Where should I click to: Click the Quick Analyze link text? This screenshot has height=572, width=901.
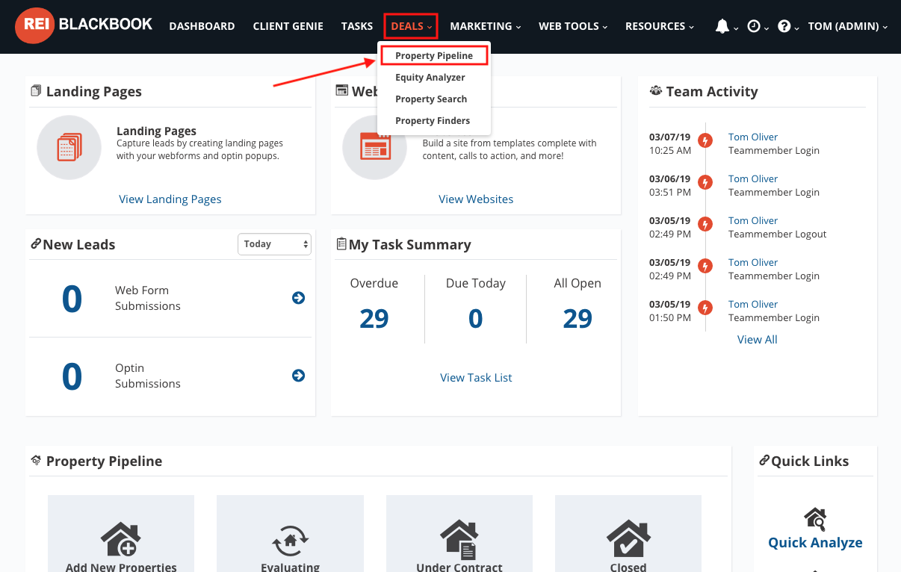pos(815,543)
